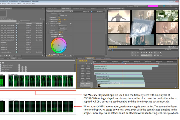The height and width of the screenshot is (120, 180).
Task: Expand the Balance Gain property
Action: (x=50, y=54)
